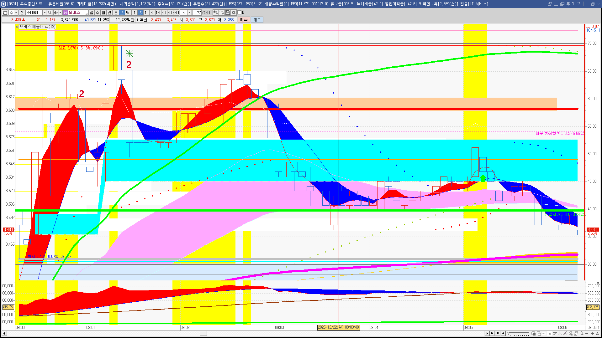Toggle the D checkbox in toolbar

click(240, 13)
